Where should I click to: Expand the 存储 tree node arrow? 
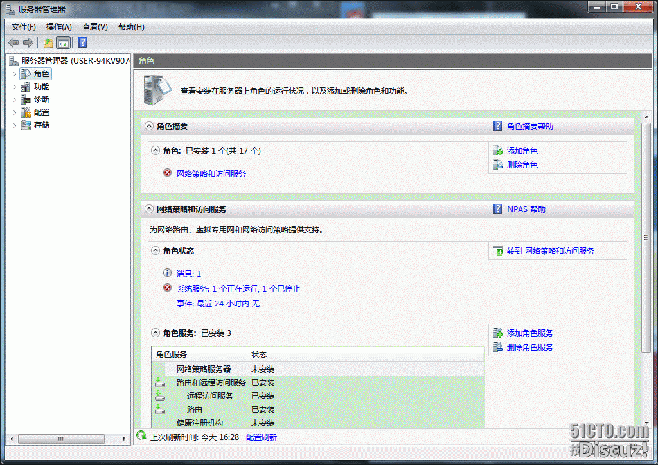(x=14, y=125)
